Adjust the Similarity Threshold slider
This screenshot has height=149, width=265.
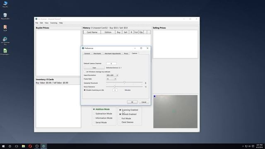coord(124,82)
